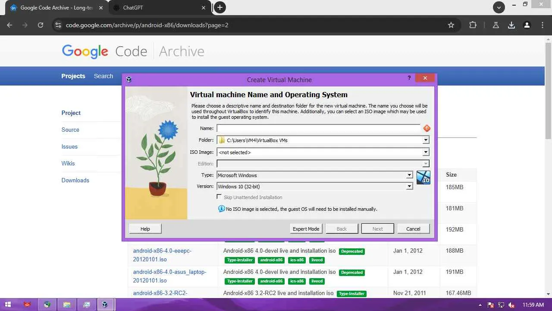The image size is (552, 311).
Task: Click the 188MB size cell
Action: (x=455, y=251)
